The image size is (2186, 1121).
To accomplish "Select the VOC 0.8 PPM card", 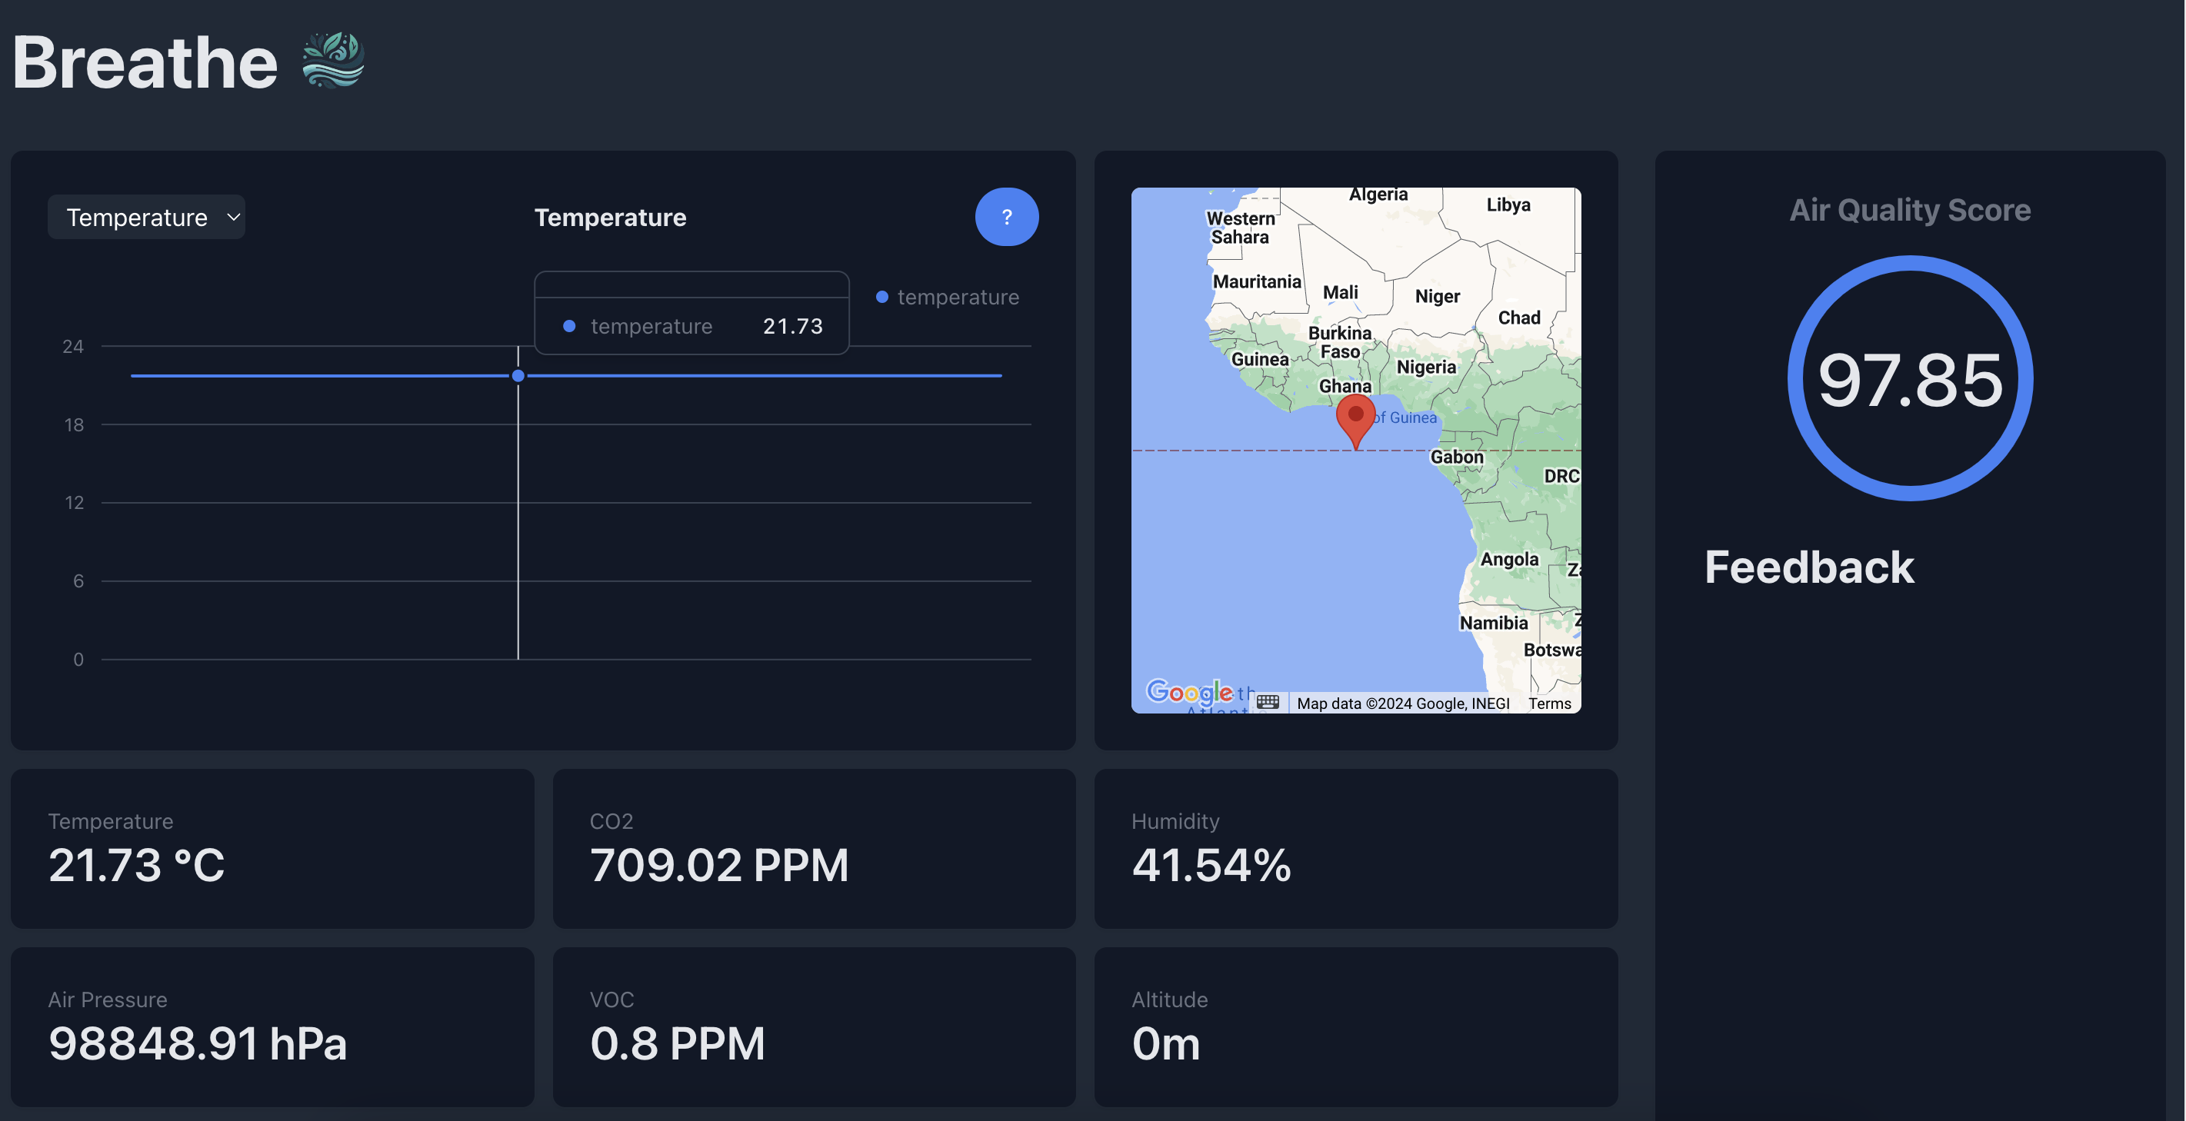I will 814,1026.
